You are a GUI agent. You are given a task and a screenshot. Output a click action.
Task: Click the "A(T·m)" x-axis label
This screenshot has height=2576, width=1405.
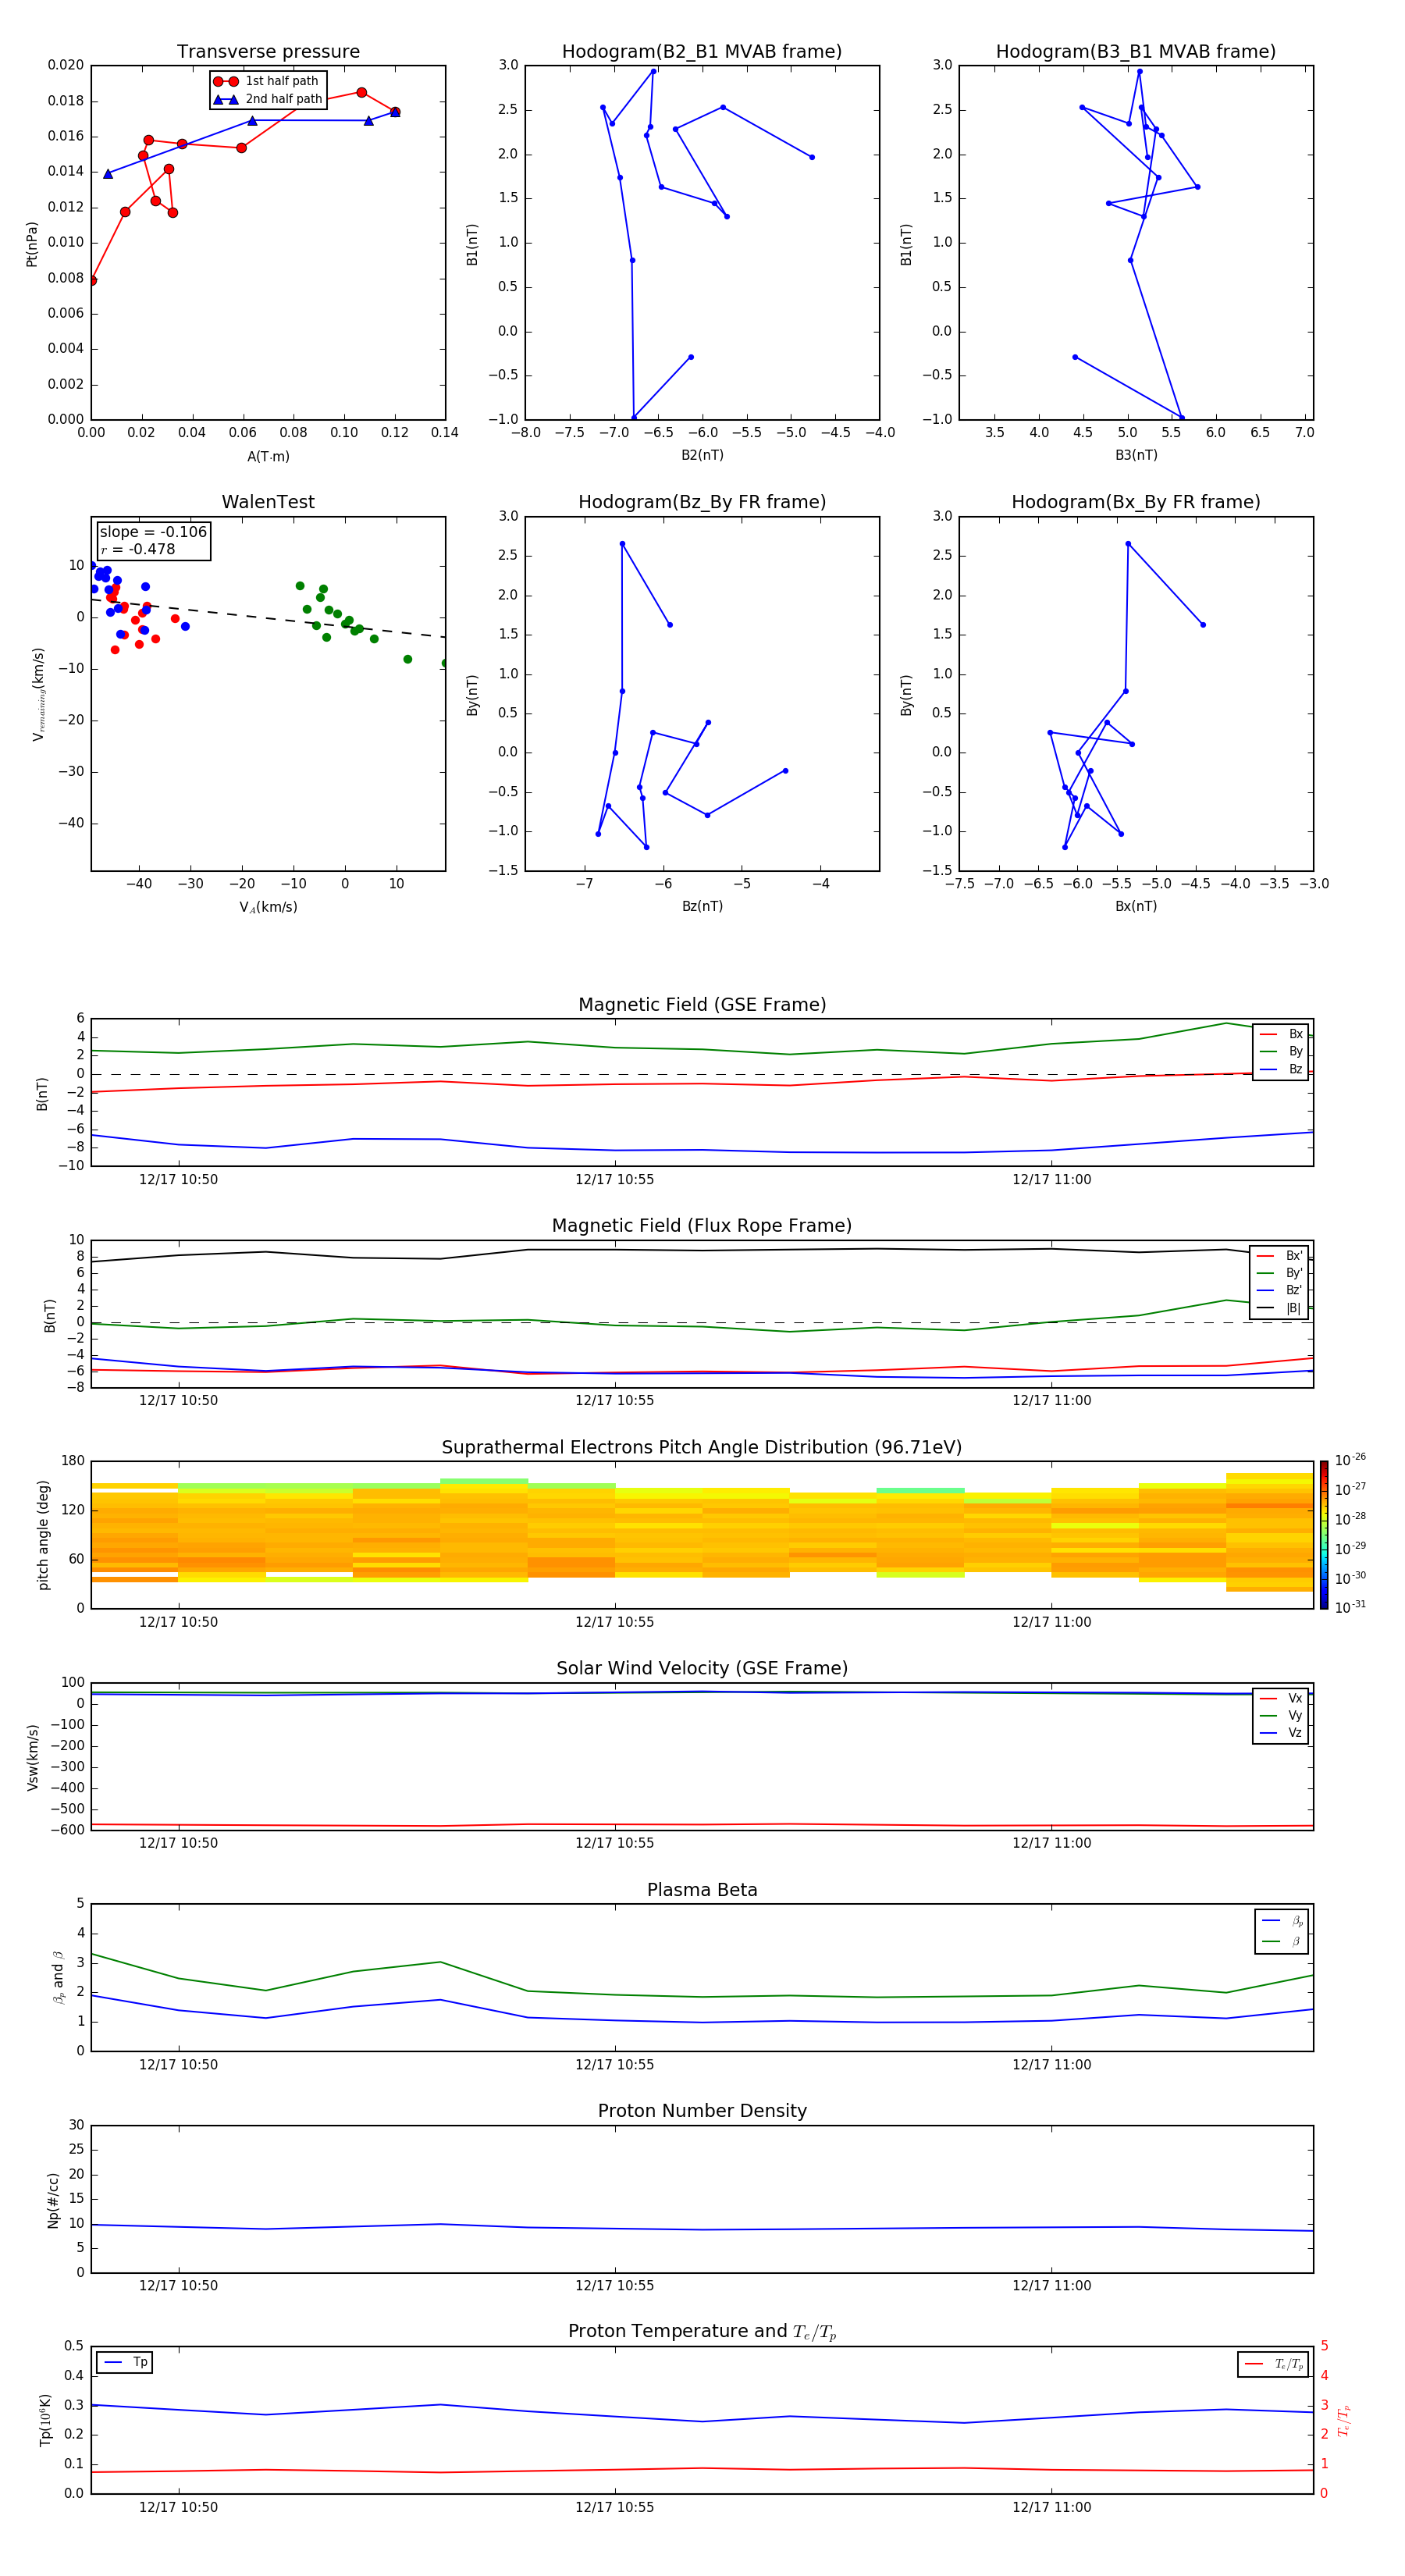point(268,457)
